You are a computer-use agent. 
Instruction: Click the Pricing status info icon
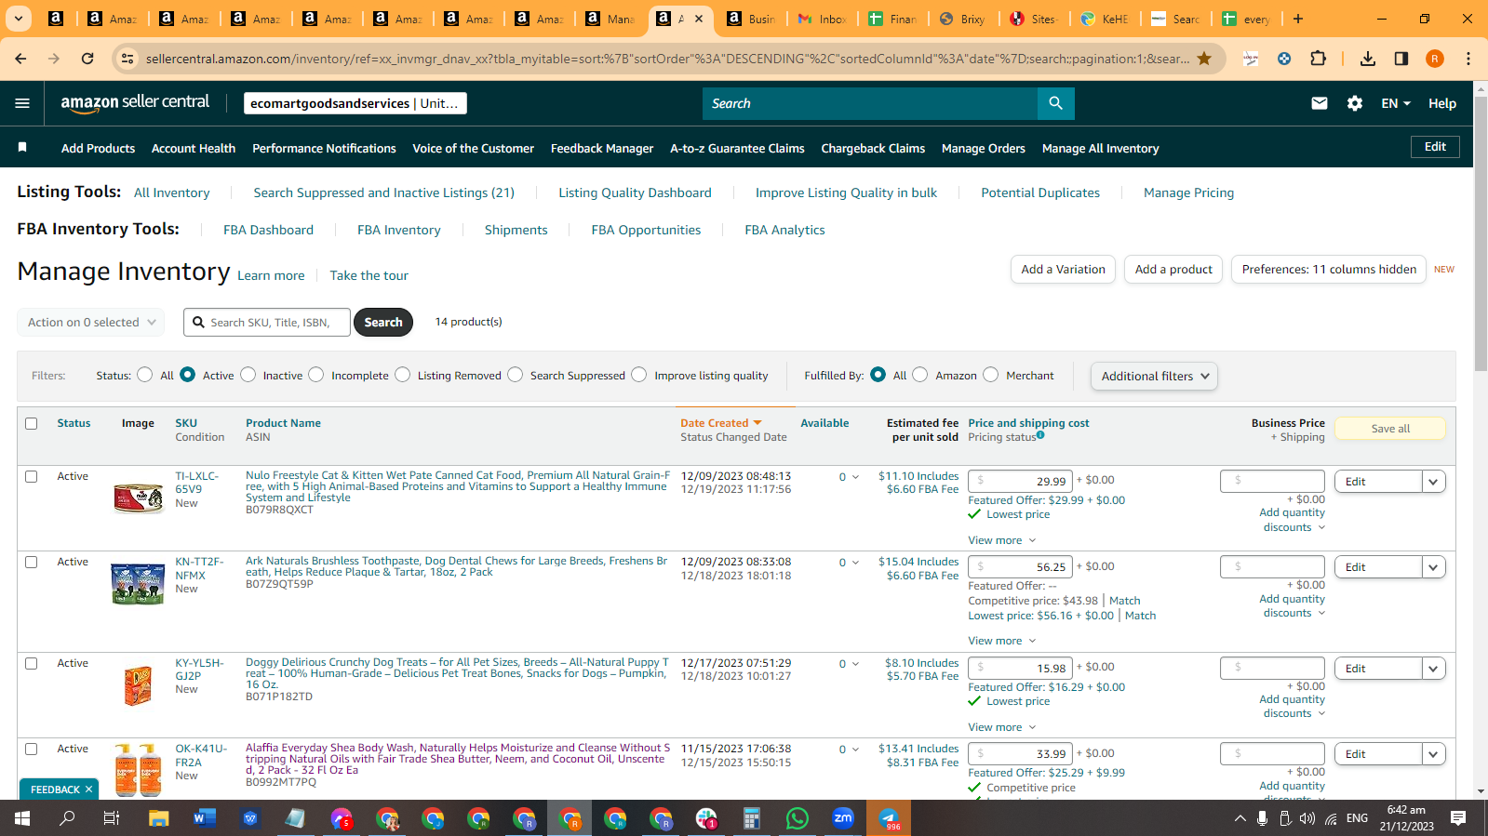[1040, 435]
